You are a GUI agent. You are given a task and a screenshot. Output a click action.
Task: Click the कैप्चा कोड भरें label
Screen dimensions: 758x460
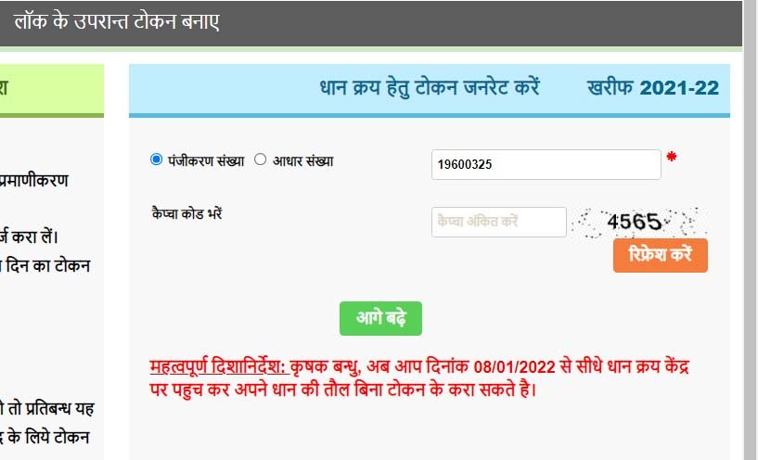(186, 213)
